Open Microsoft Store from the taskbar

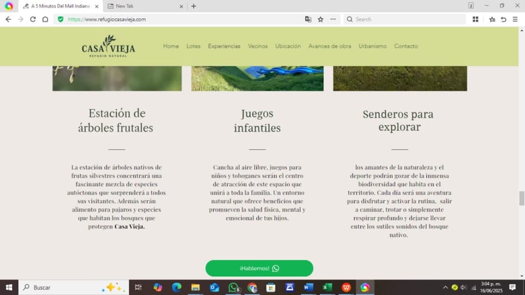pyautogui.click(x=271, y=287)
